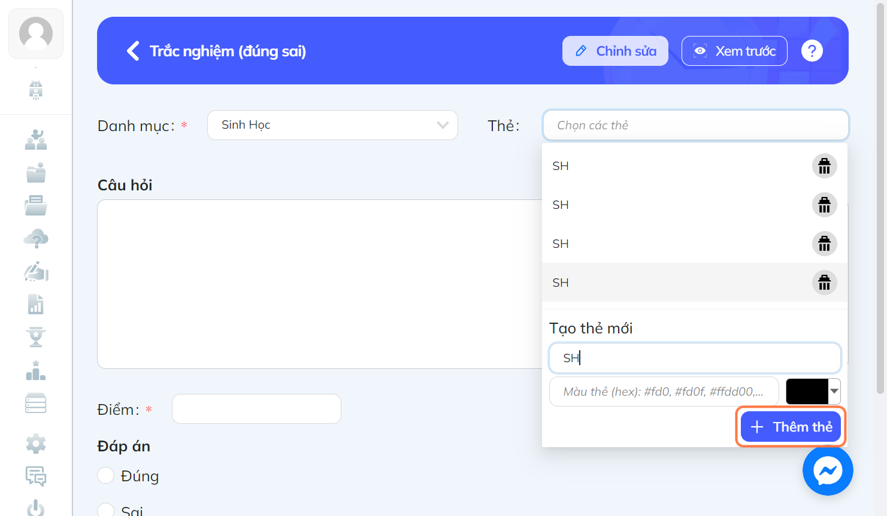Click the user avatar in the sidebar
Viewport: 887px width, 516px height.
point(36,34)
